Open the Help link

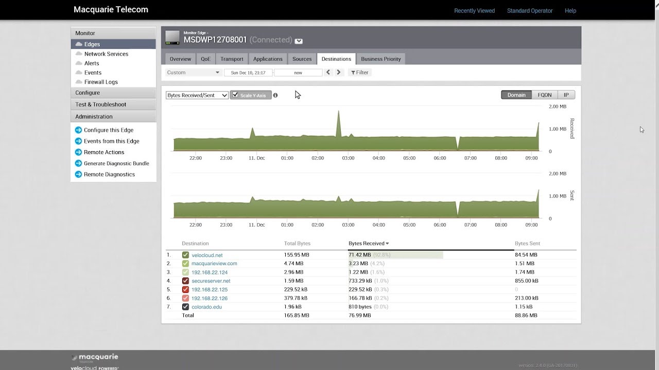click(x=570, y=11)
